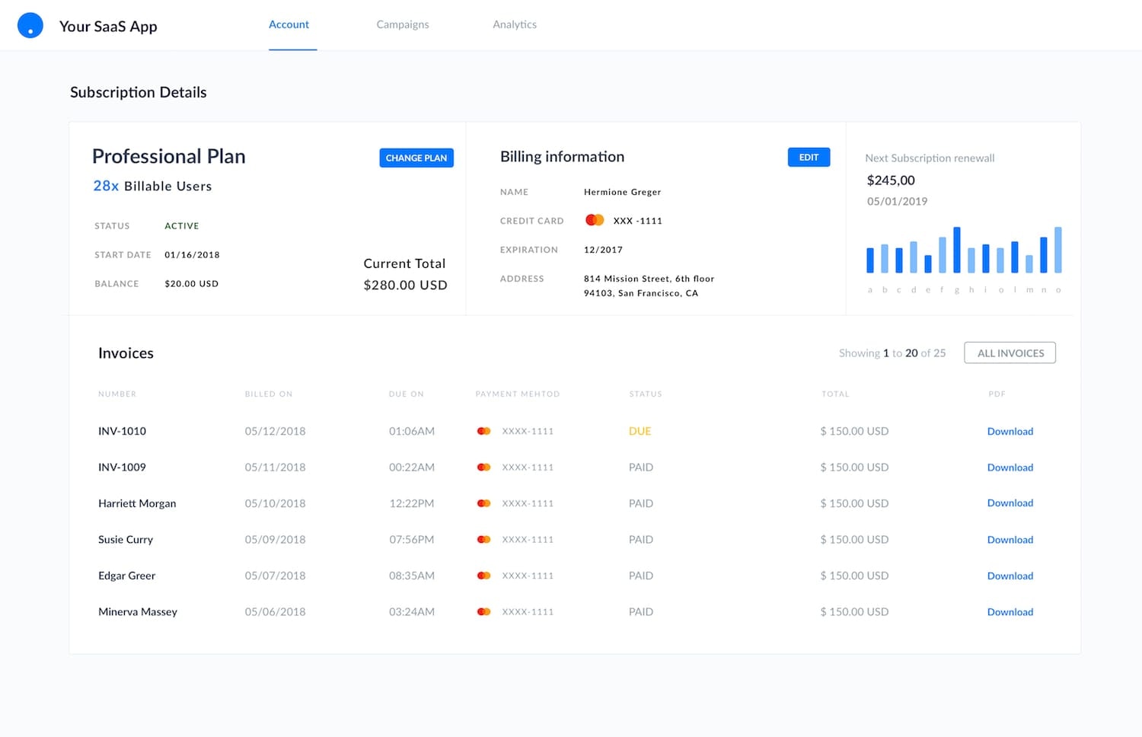Image resolution: width=1142 pixels, height=737 pixels.
Task: Open ALL INVOICES
Action: coord(1010,353)
